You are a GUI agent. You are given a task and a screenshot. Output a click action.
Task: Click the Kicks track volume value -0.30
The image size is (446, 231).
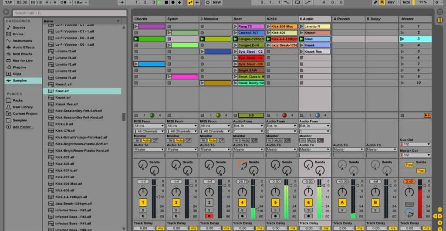[x=275, y=181]
